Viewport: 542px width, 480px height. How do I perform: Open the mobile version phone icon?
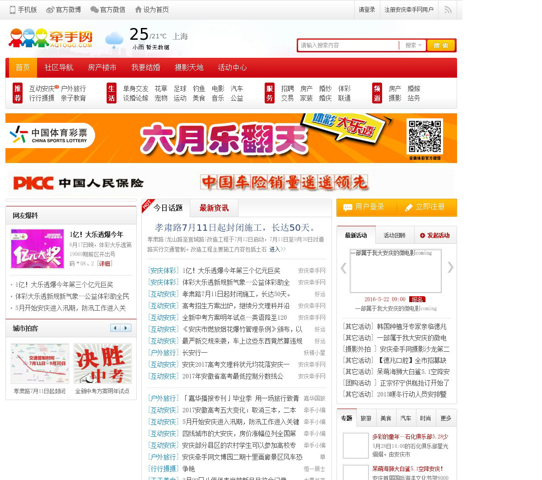13,9
